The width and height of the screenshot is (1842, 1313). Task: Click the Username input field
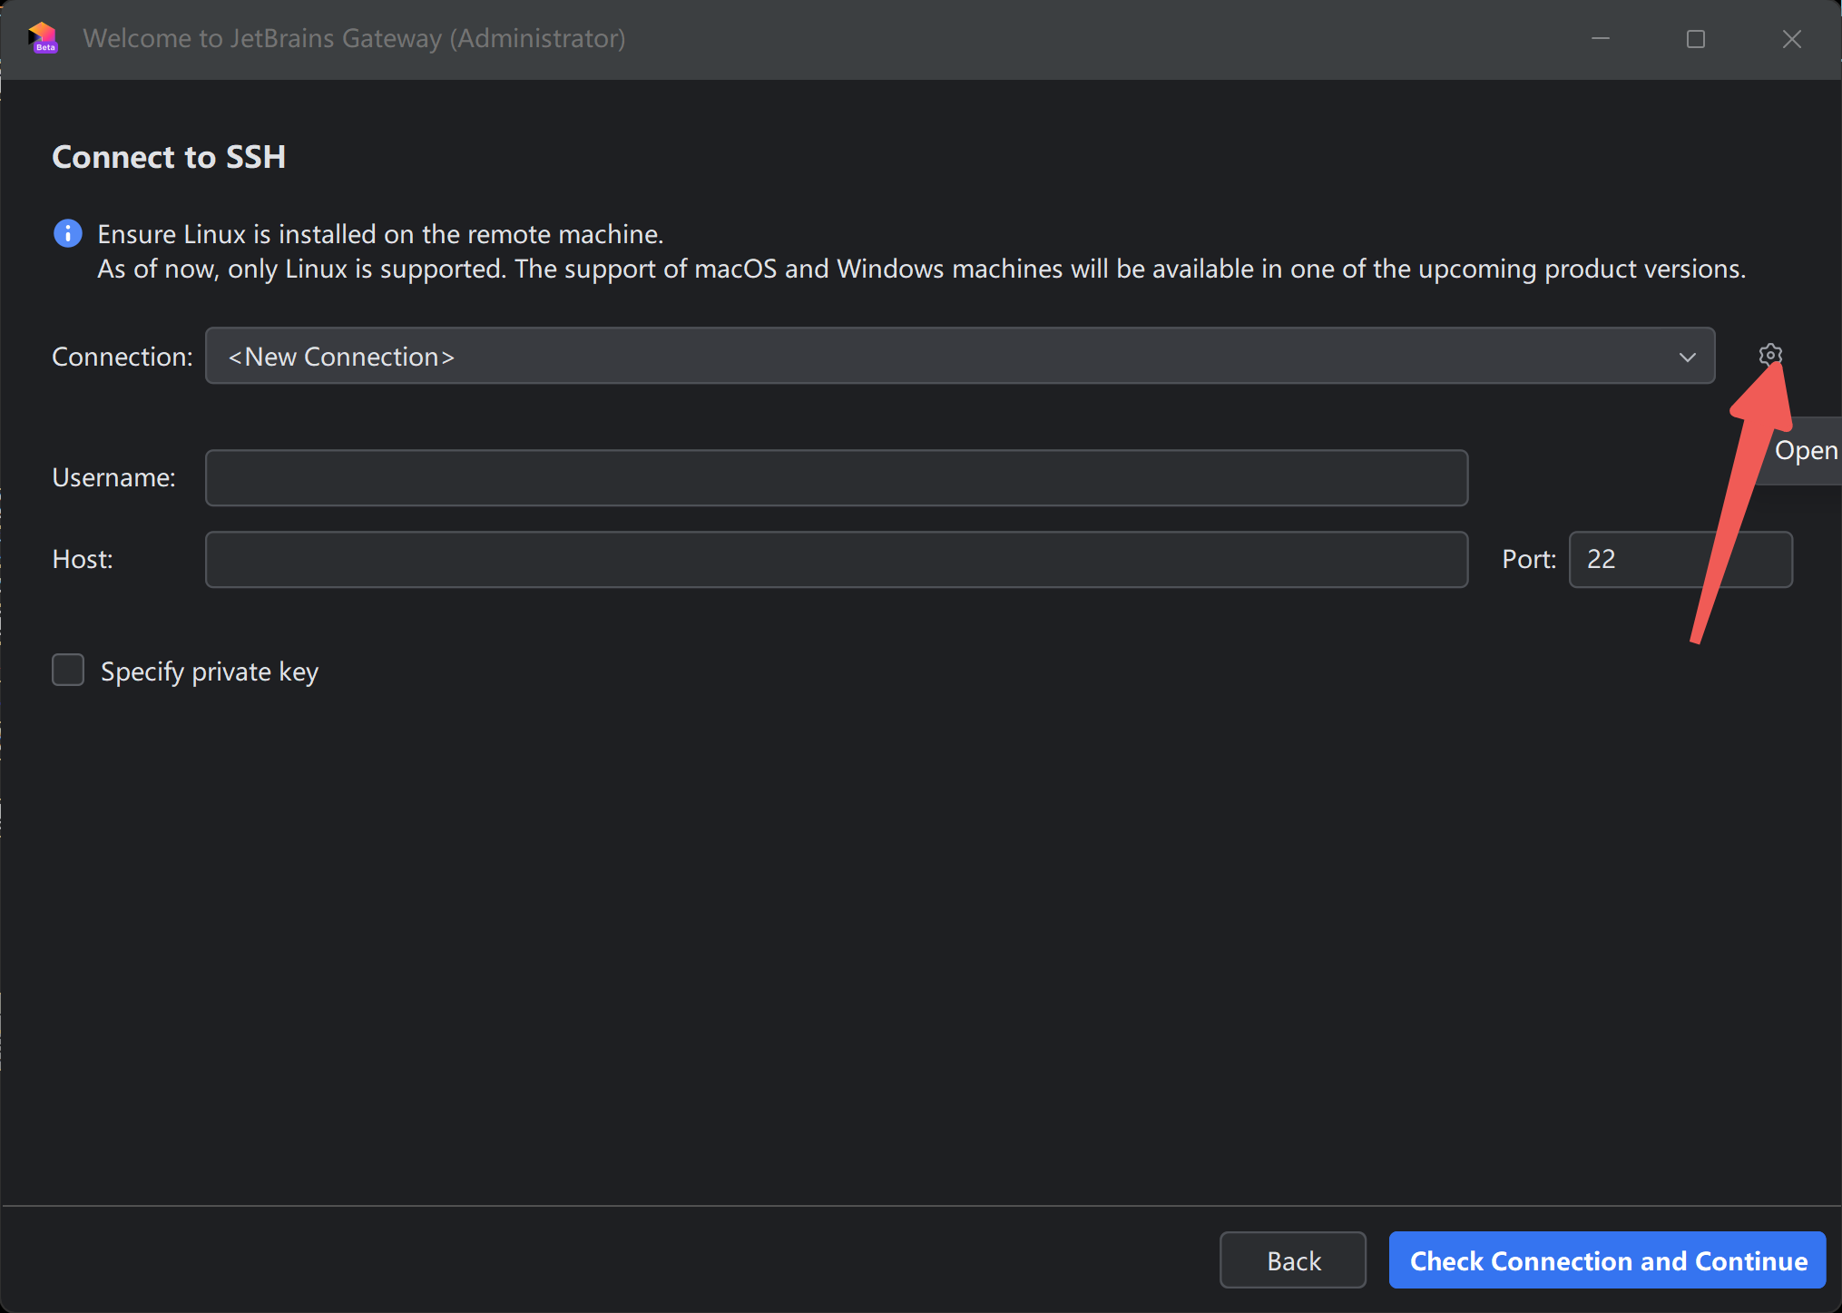[x=837, y=477]
